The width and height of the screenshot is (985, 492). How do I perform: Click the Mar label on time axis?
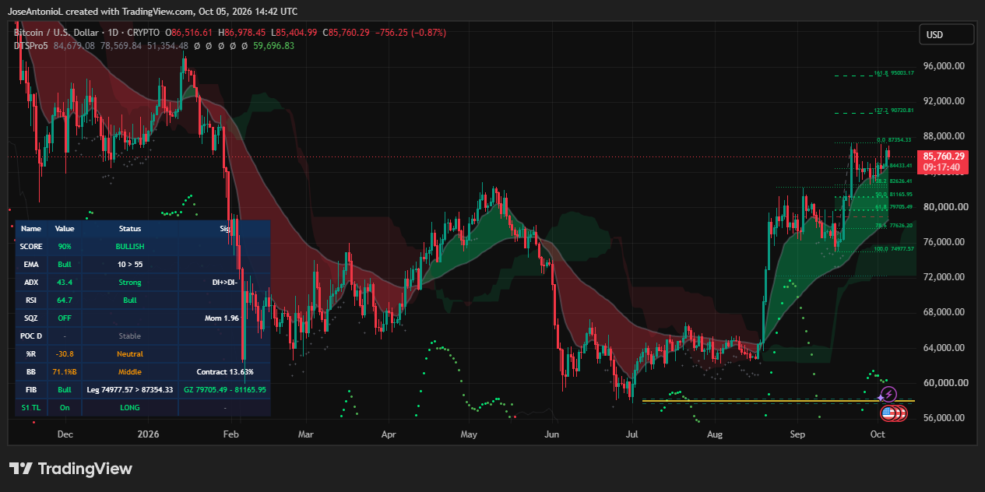point(305,434)
